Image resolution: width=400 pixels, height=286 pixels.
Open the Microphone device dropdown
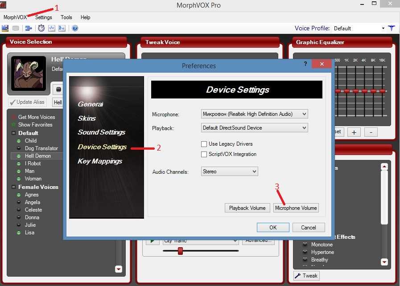254,114
